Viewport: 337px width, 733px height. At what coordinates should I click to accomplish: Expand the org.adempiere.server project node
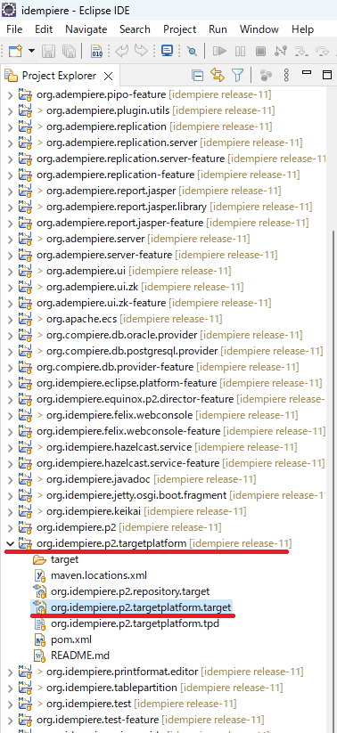pos(9,239)
